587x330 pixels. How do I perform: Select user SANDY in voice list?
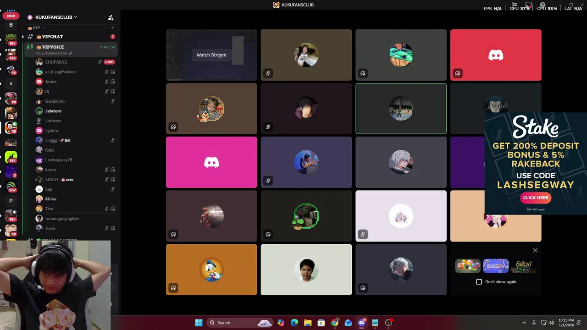pyautogui.click(x=75, y=179)
